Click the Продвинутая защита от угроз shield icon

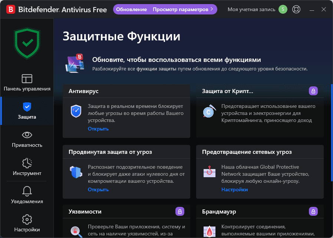pyautogui.click(x=76, y=172)
